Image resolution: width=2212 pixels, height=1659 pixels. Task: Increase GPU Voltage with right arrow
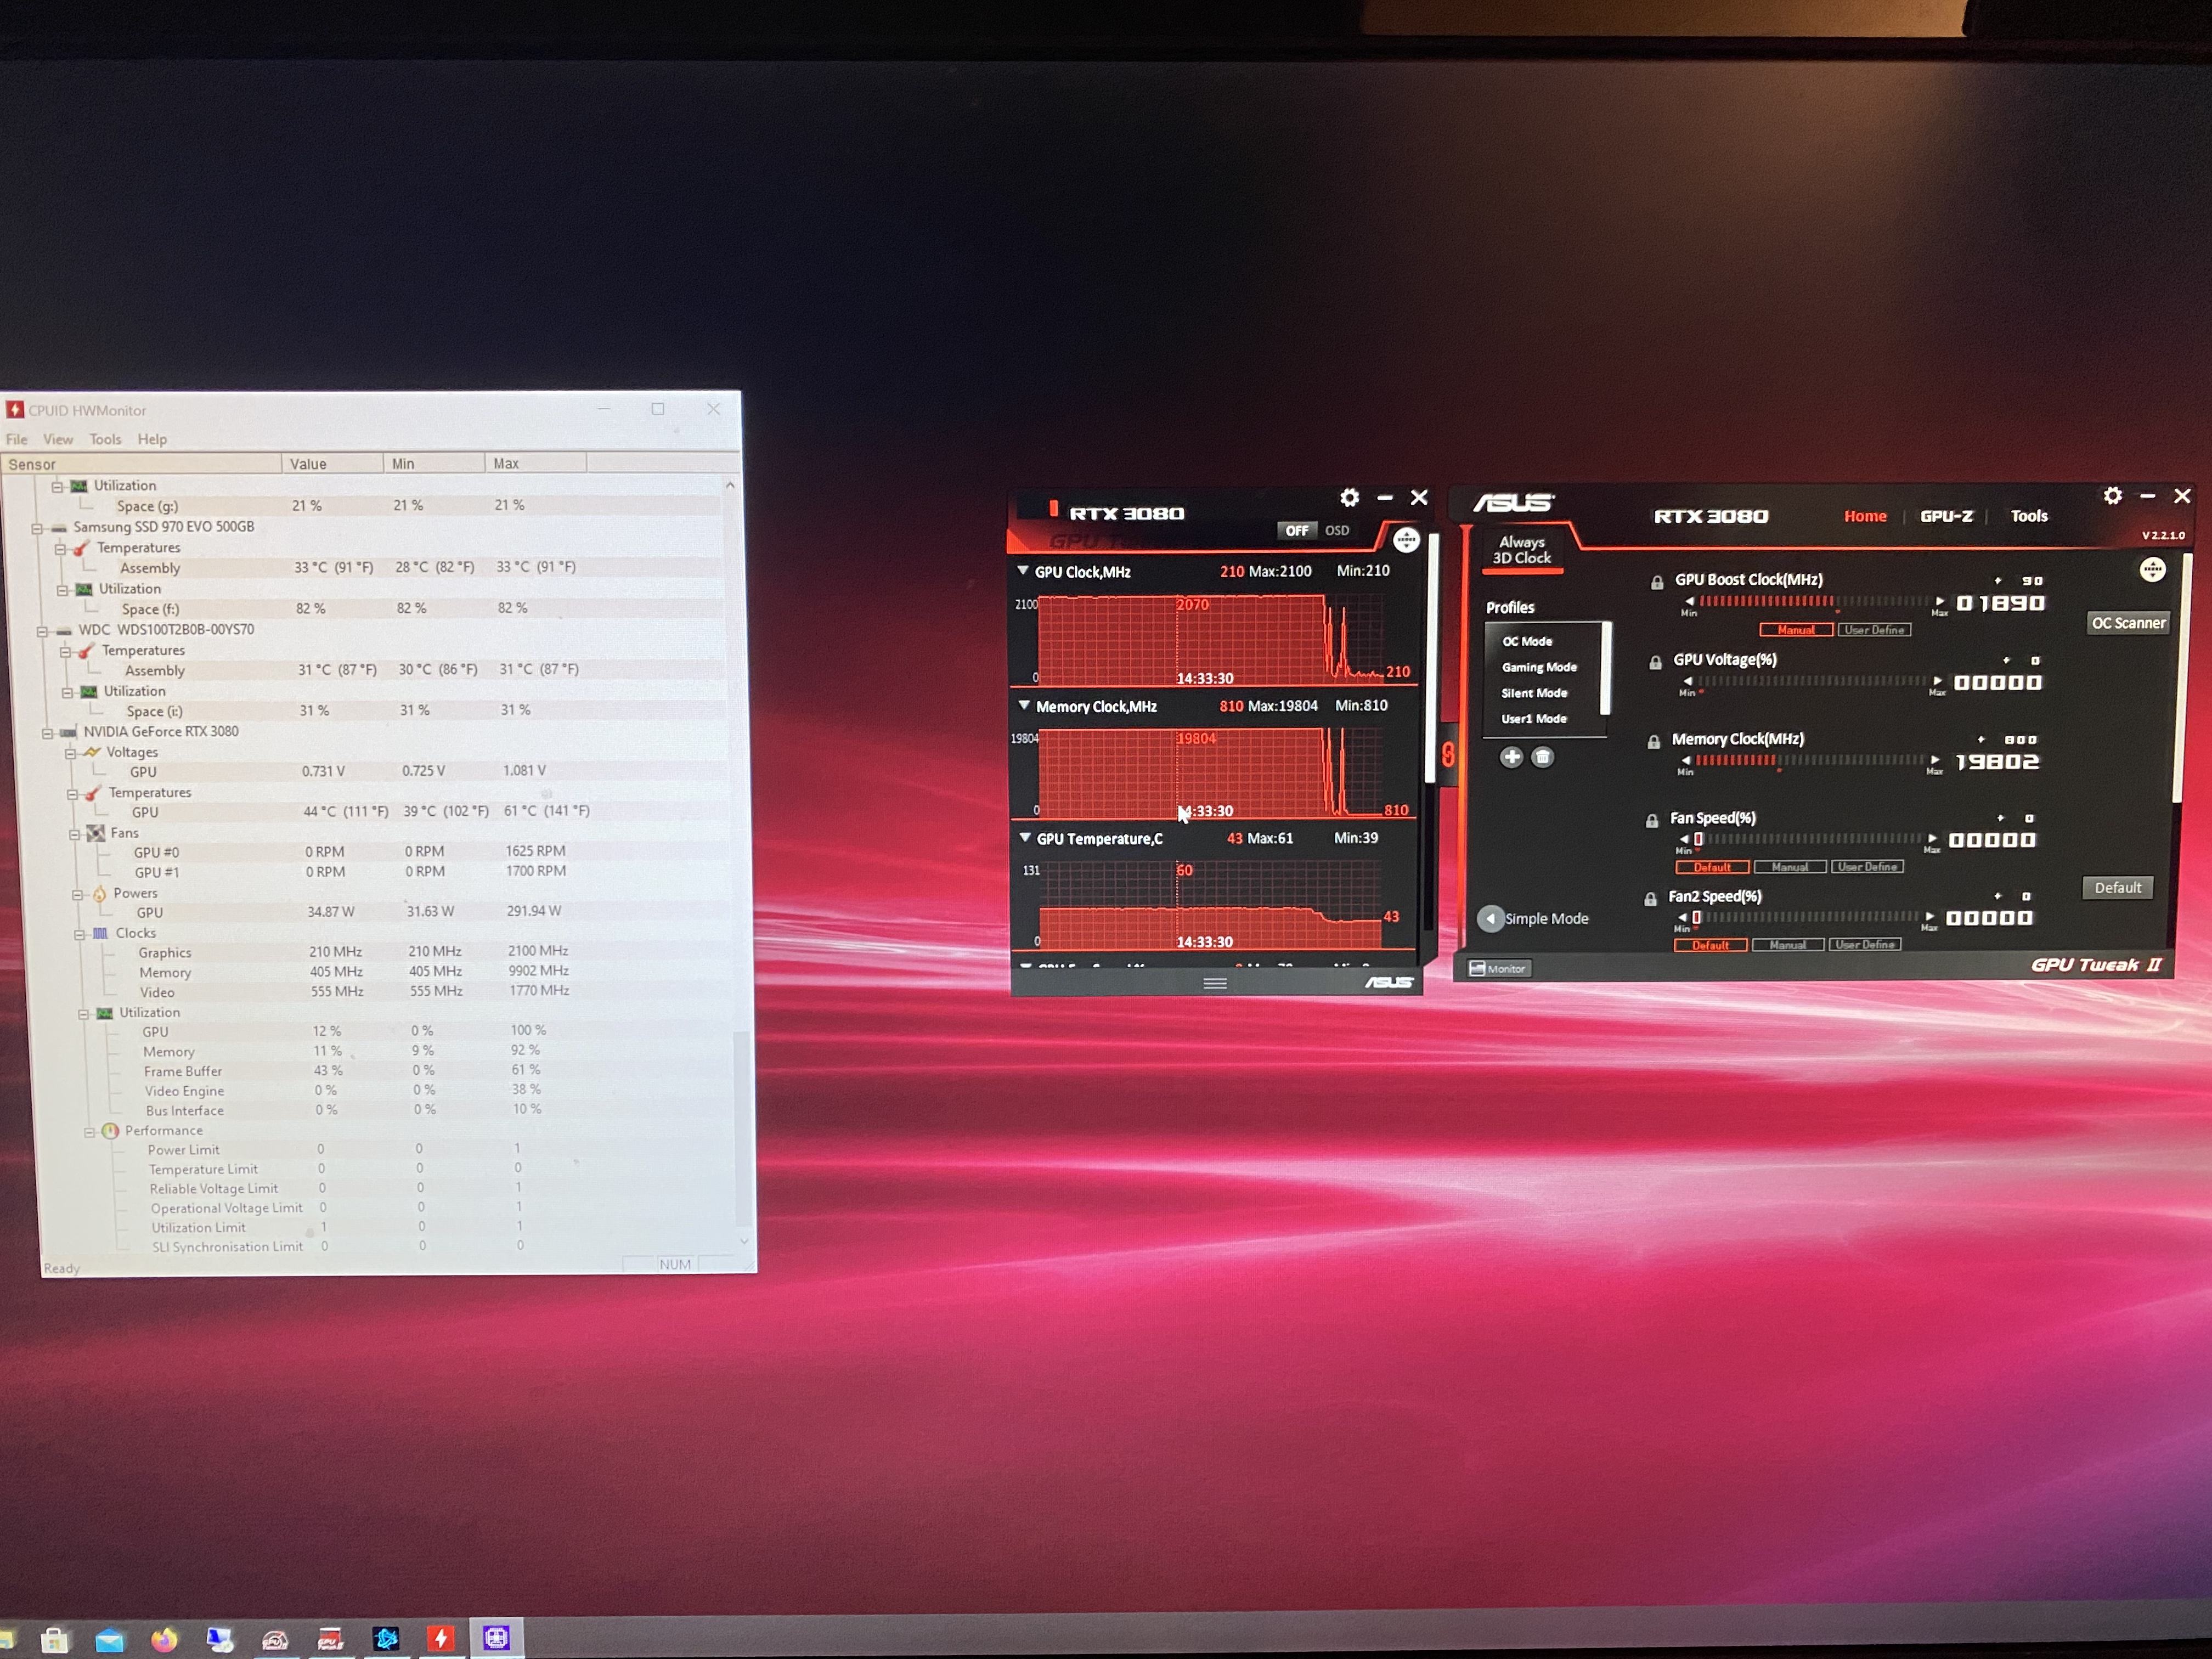click(x=1938, y=681)
